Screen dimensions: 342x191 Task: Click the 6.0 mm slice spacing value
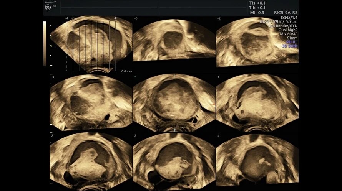tap(127, 71)
